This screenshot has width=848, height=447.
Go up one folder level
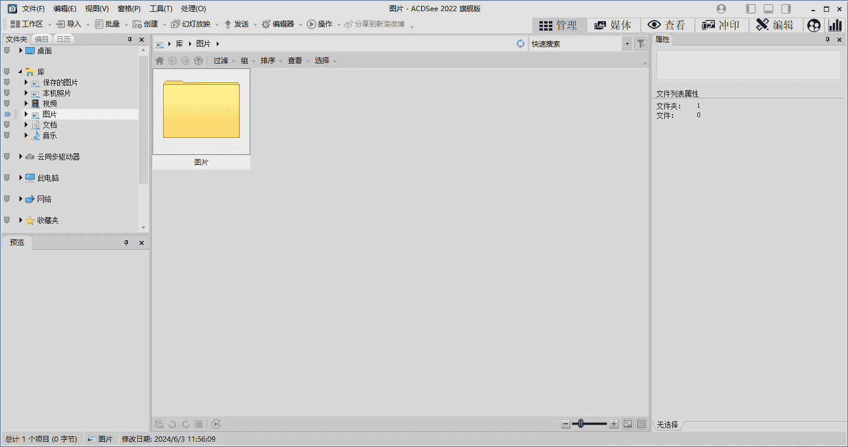(x=198, y=61)
